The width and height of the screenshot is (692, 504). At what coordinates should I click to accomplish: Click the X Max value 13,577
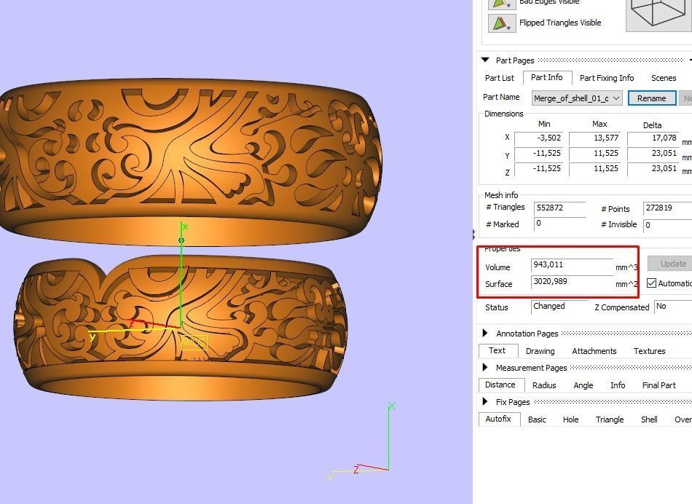coord(594,138)
